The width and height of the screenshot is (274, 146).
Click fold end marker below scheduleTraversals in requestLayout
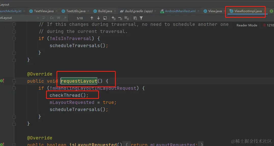point(14,117)
